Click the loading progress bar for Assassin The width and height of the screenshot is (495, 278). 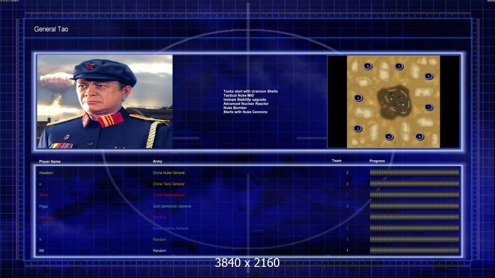click(x=415, y=172)
